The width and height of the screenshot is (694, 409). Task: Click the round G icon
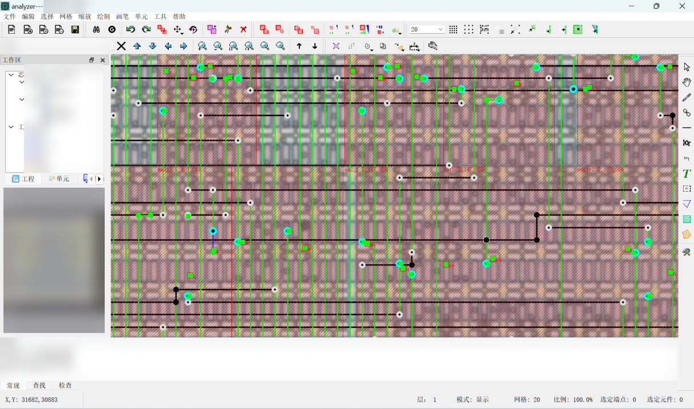[x=112, y=29]
